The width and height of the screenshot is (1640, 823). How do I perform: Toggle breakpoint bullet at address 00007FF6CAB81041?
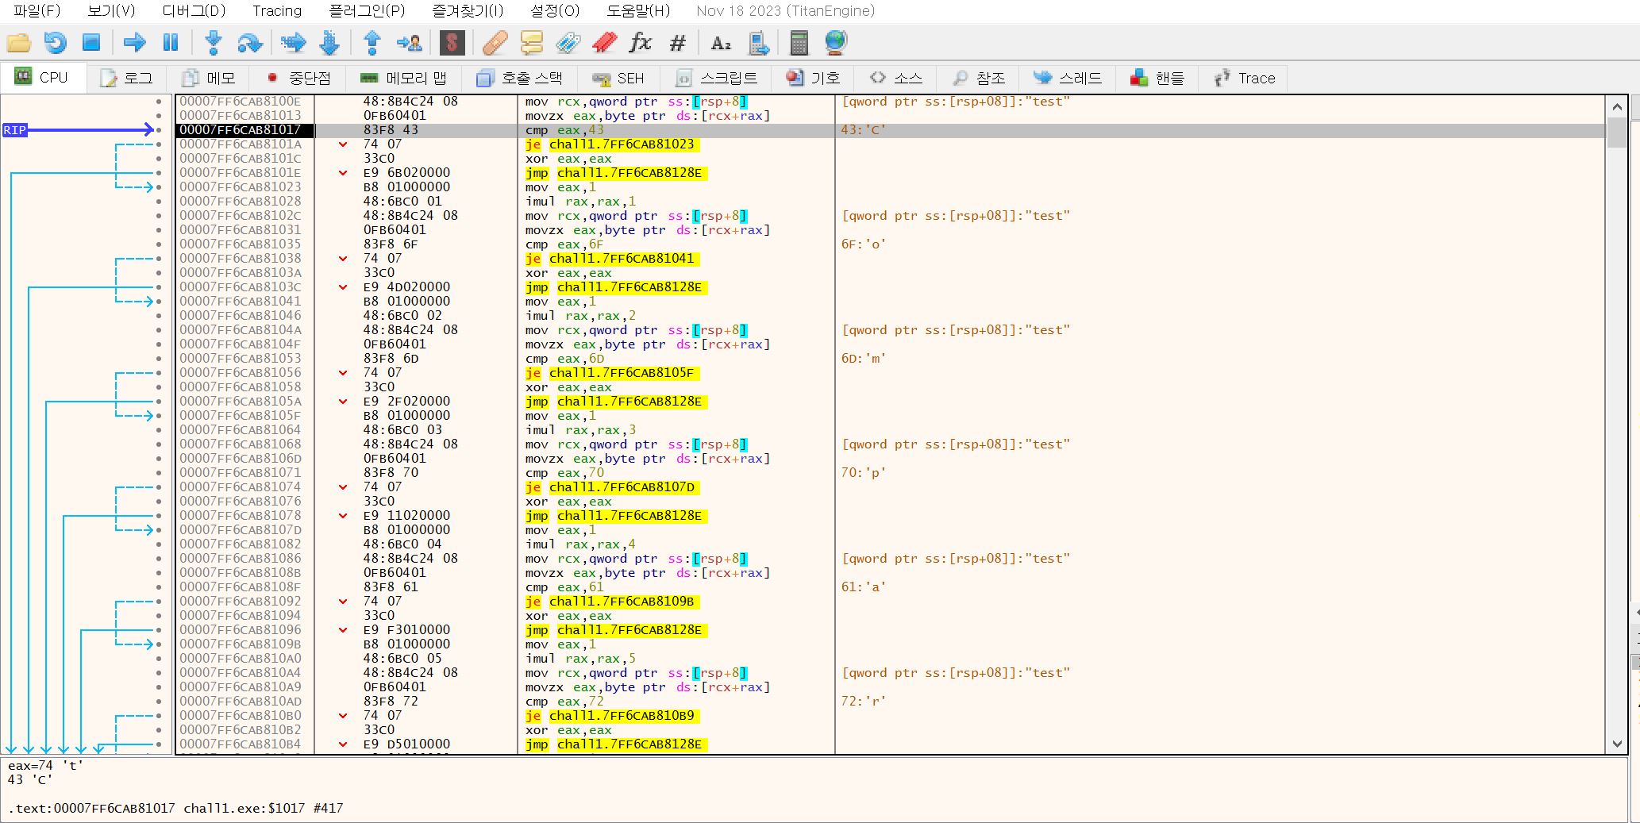tap(159, 302)
